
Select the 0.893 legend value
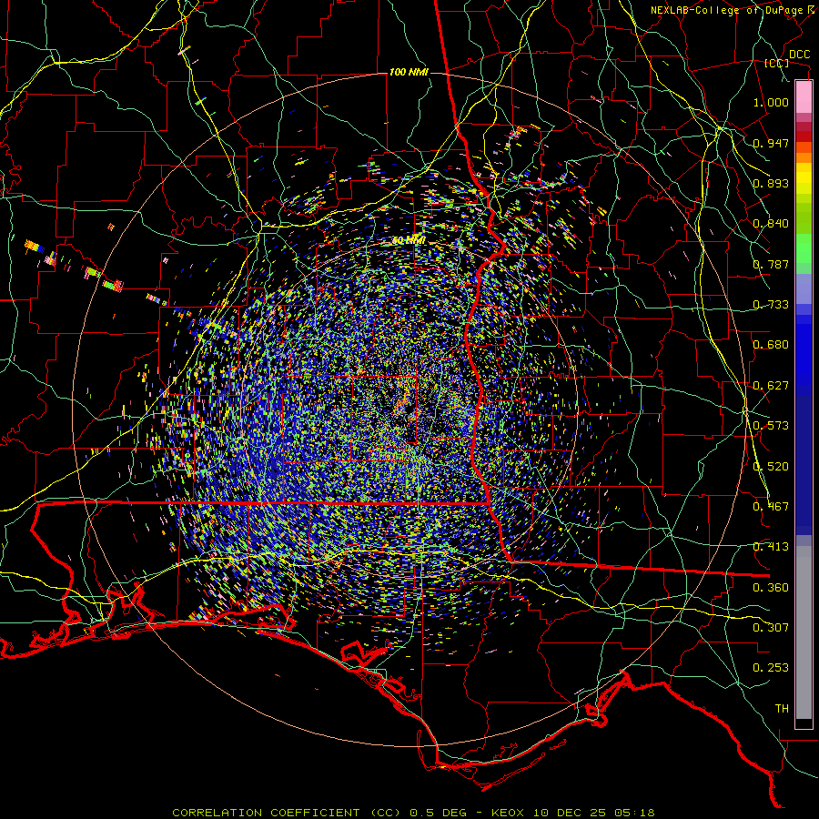771,183
